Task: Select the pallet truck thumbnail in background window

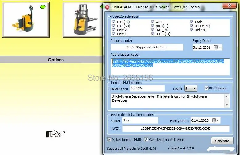Action: pos(26,20)
